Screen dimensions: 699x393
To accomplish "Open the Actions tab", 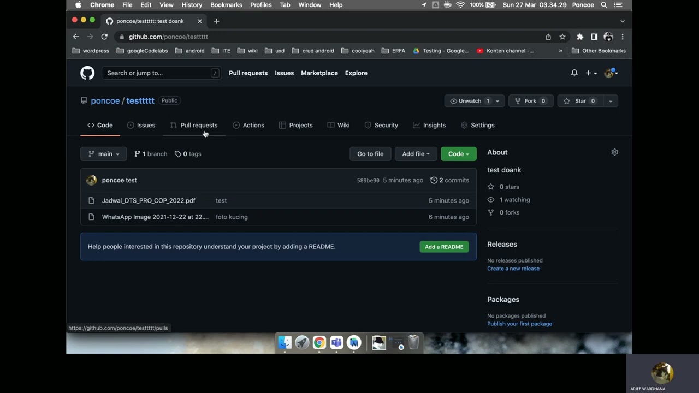I will click(x=248, y=125).
